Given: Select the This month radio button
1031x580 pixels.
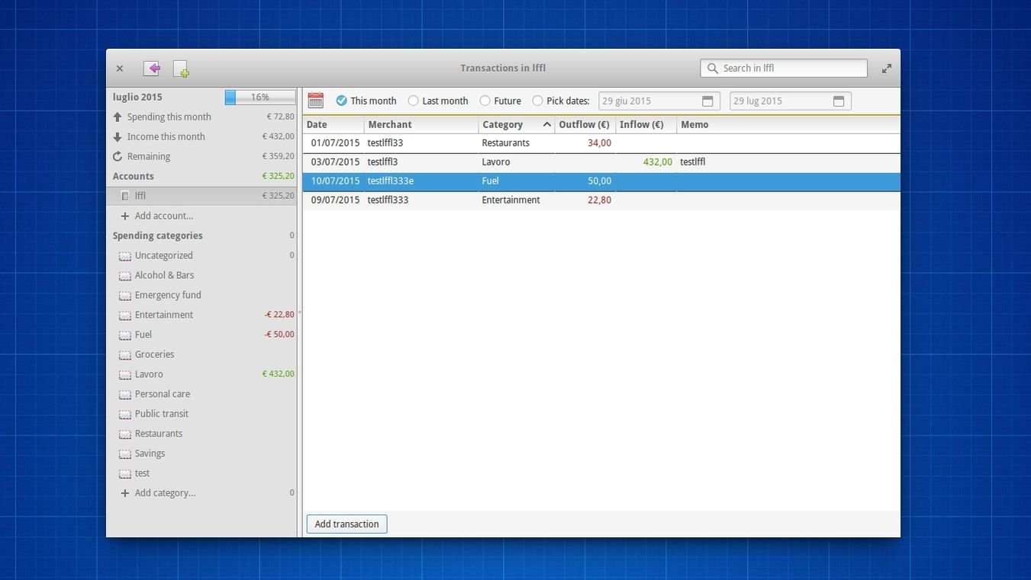Looking at the screenshot, I should pos(342,101).
